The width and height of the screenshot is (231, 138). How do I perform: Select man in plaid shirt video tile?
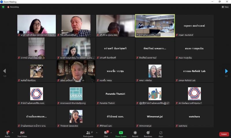pyautogui.click(x=76, y=26)
